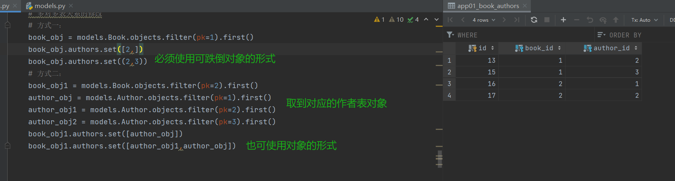This screenshot has height=181, width=675.
Task: Click the revert changes undo icon
Action: [590, 20]
